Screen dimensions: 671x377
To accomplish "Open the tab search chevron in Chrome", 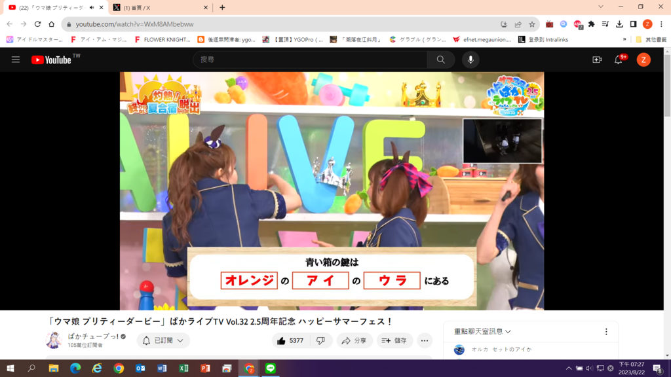I will coord(601,7).
